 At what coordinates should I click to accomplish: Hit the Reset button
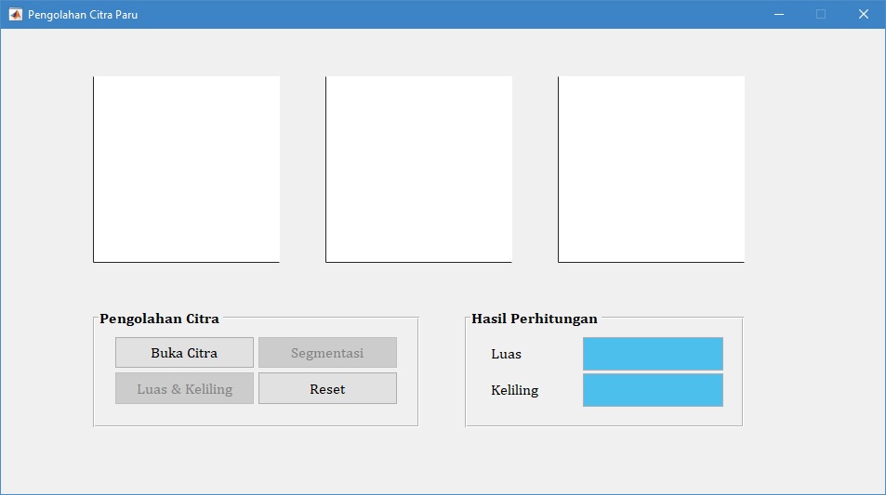click(x=327, y=389)
